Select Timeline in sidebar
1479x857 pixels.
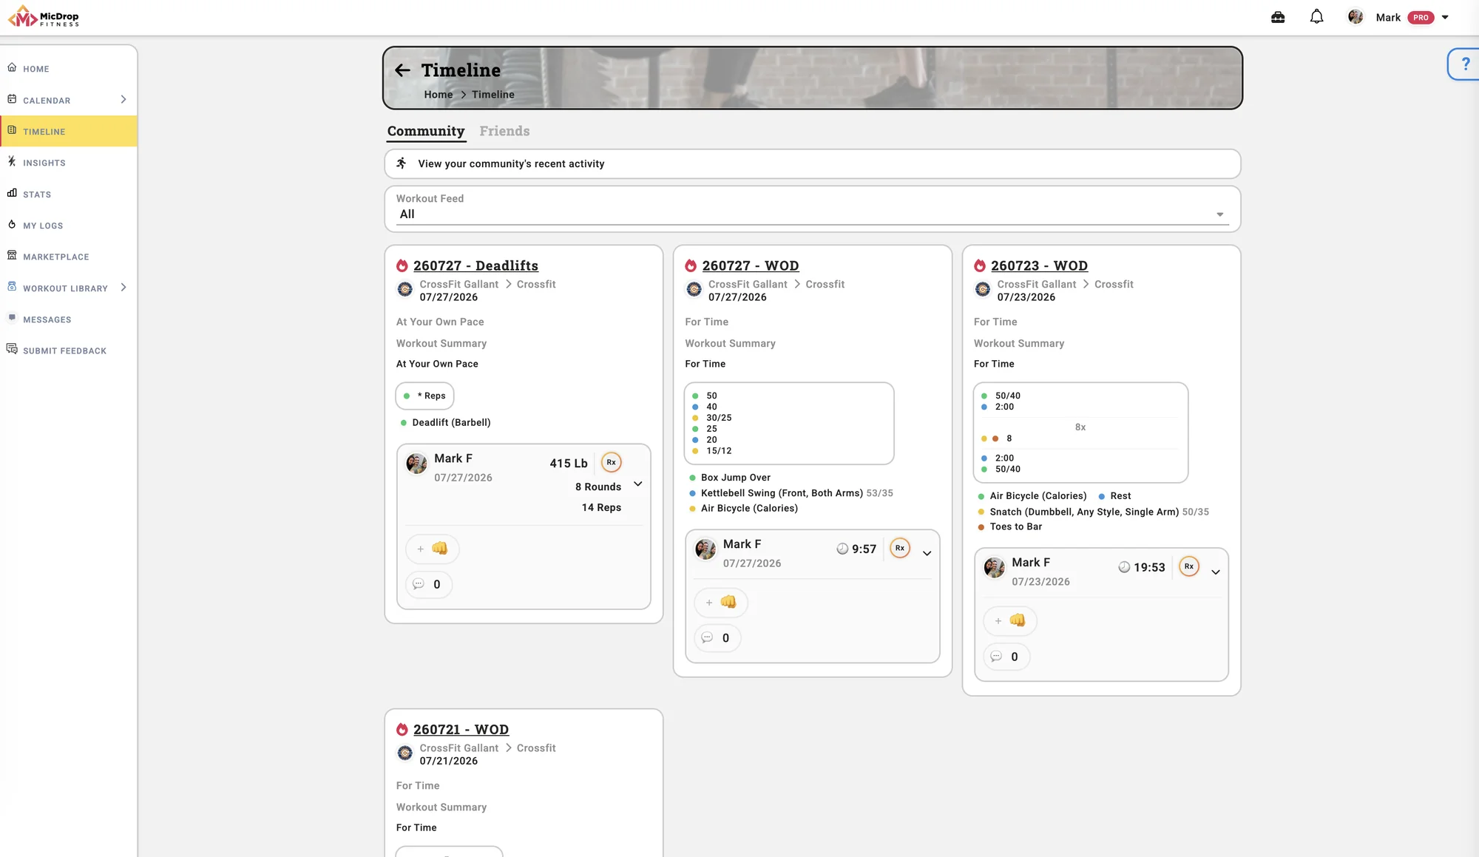tap(68, 131)
